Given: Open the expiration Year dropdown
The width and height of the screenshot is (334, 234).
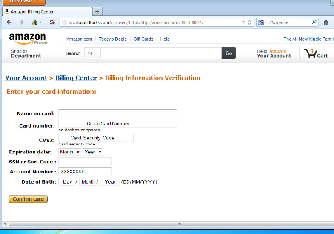Looking at the screenshot, I should pyautogui.click(x=93, y=152).
